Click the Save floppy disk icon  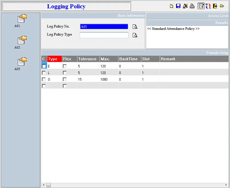tap(178, 6)
